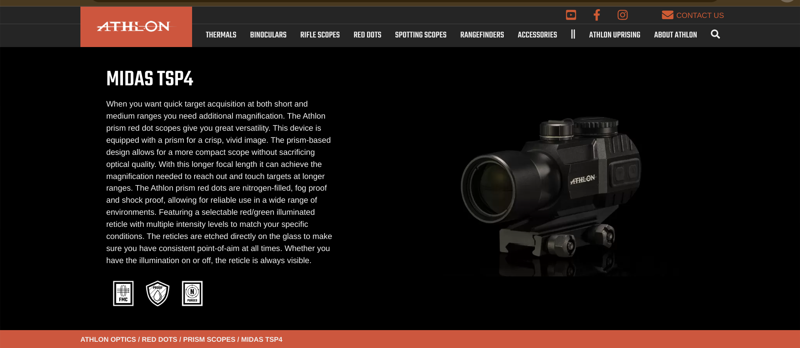This screenshot has width=800, height=348.
Task: Open the Rangefinders menu
Action: pyautogui.click(x=482, y=35)
